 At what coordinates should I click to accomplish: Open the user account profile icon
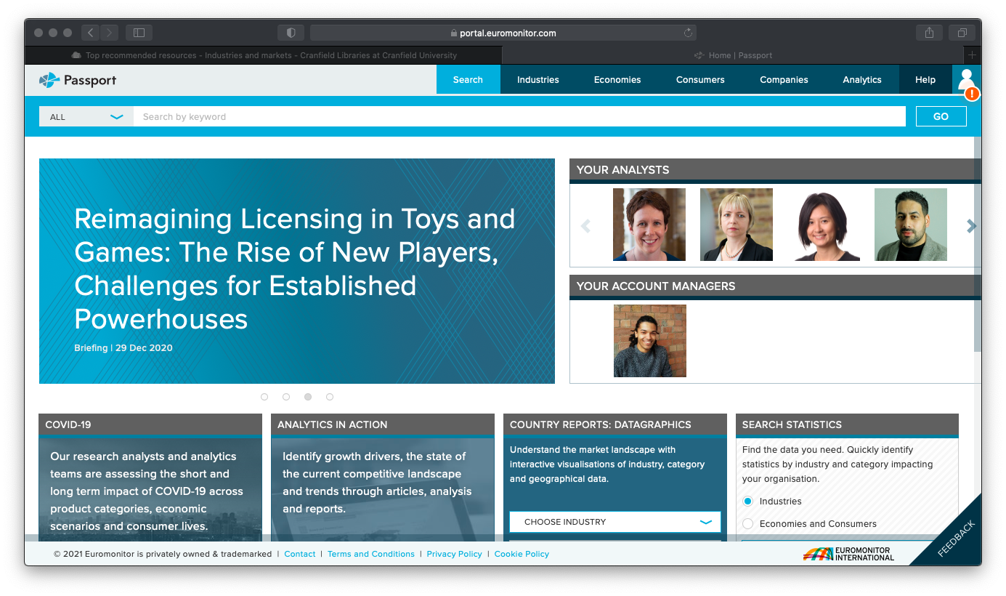(x=966, y=80)
